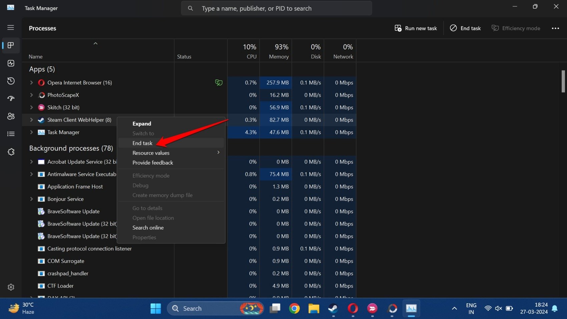
Task: Open App history from sidebar
Action: coord(11,81)
